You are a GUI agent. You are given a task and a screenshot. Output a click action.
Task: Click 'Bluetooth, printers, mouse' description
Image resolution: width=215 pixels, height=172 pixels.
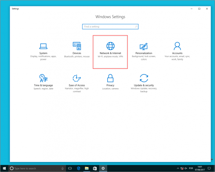[77, 57]
